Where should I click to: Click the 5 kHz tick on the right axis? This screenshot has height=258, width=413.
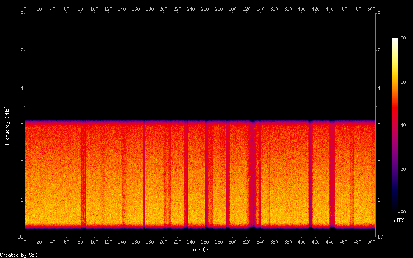[379, 51]
